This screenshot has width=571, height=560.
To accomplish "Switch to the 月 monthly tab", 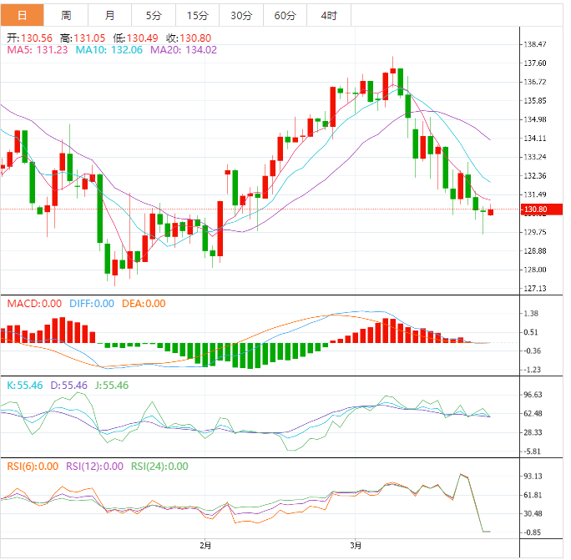I will 110,16.
